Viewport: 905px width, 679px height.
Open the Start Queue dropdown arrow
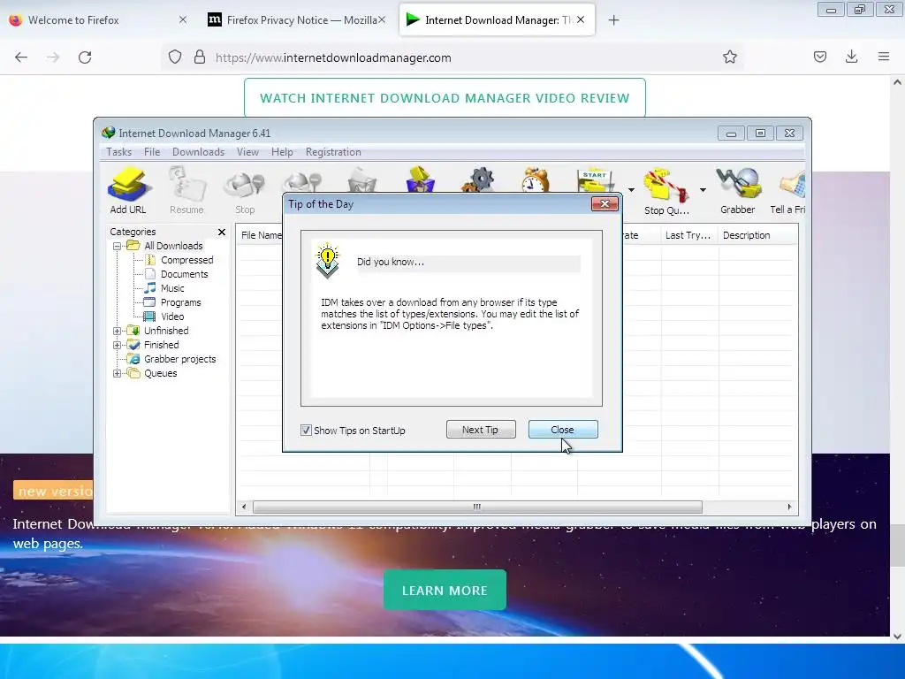(x=631, y=189)
